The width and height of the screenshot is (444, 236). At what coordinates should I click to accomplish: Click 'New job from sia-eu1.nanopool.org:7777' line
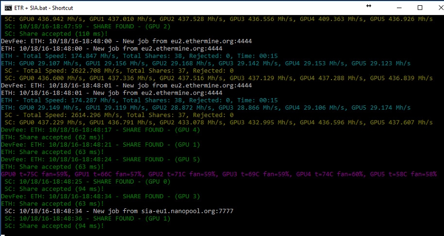[119, 211]
